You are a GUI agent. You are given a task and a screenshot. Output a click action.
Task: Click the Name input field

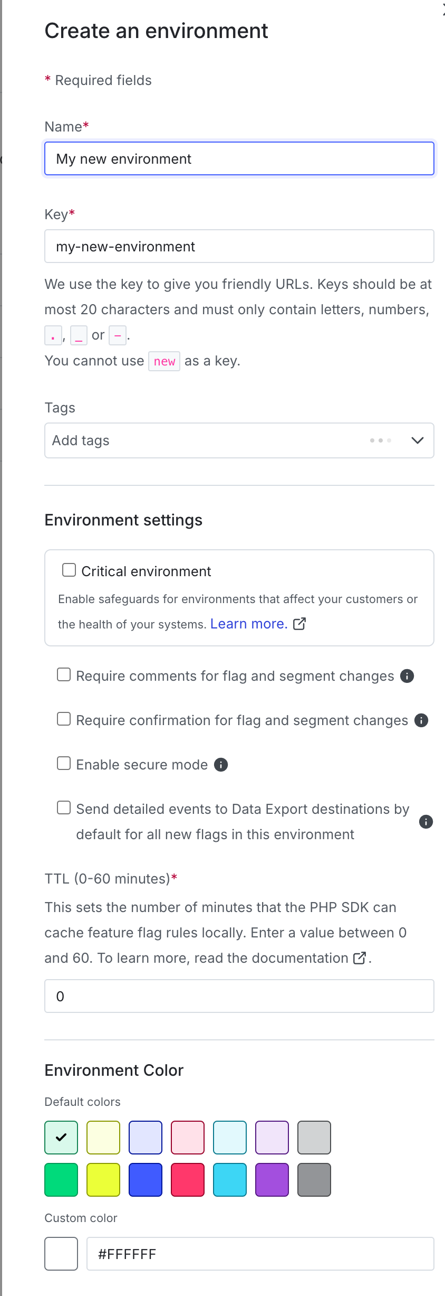click(239, 158)
